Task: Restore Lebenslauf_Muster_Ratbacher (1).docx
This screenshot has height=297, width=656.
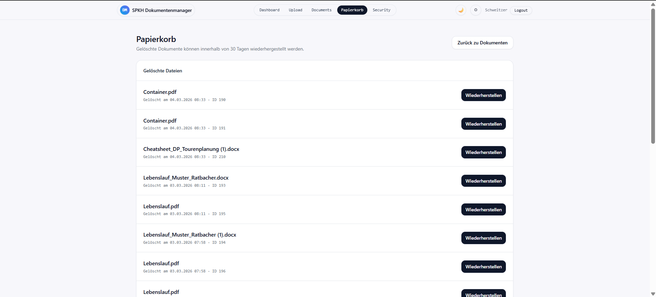Action: click(483, 238)
